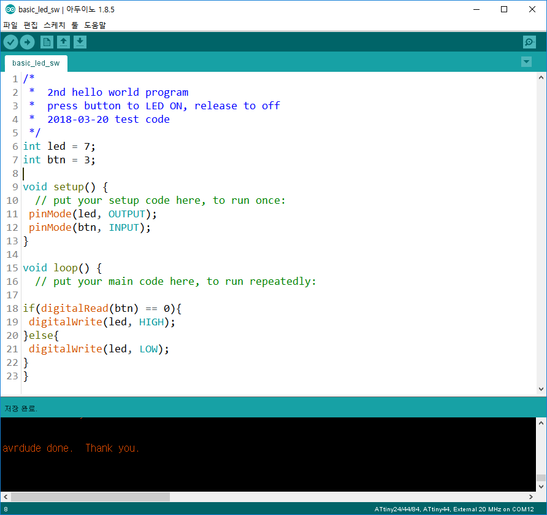Minimize the Arduino window
Screen dimensions: 547x515
[x=476, y=9]
